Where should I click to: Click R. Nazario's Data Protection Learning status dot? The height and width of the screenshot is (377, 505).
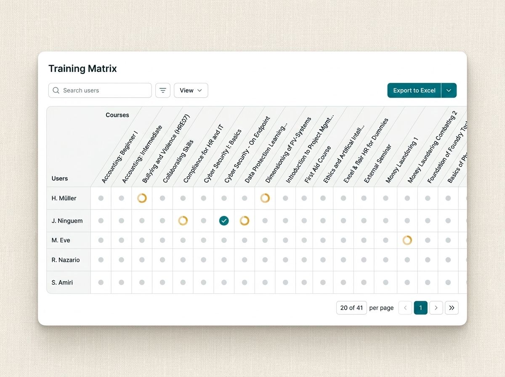[245, 260]
